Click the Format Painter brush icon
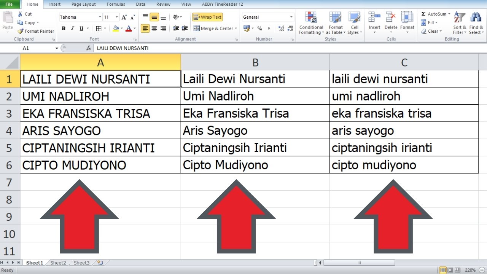Viewport: 487px width, 274px height. [x=20, y=31]
